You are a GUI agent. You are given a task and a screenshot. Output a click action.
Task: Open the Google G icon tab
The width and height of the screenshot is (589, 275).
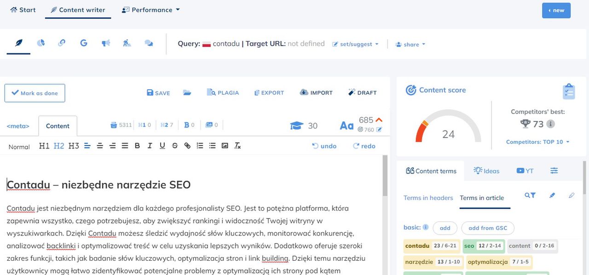[x=84, y=43]
